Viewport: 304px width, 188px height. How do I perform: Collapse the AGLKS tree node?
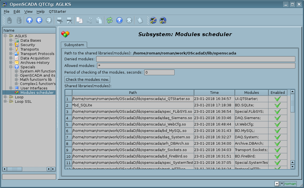point(5,36)
